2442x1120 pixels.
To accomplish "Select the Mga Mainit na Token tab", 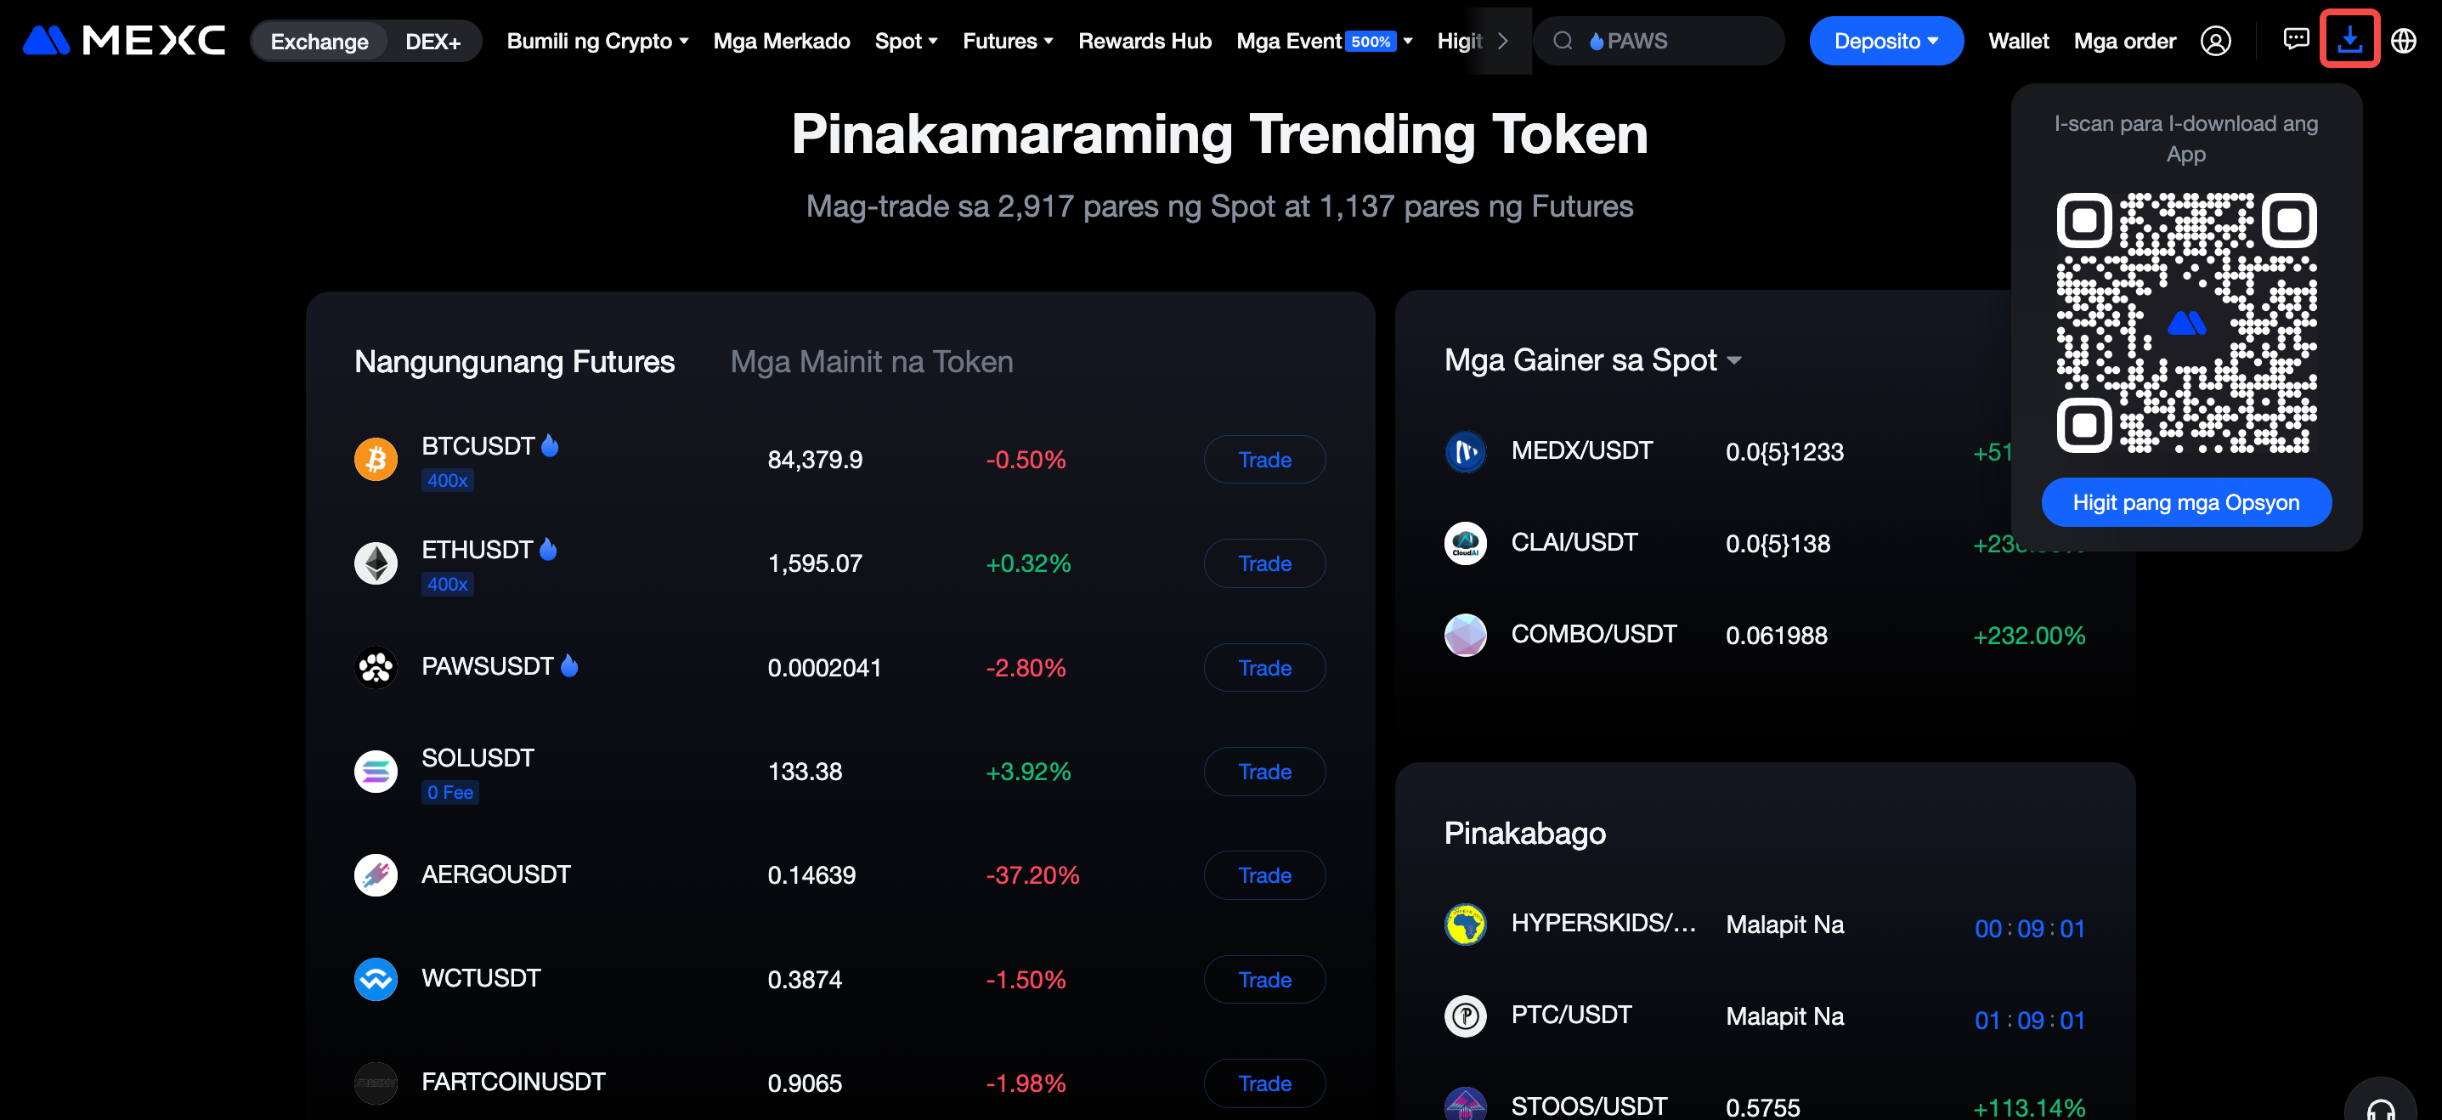I will click(871, 361).
